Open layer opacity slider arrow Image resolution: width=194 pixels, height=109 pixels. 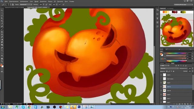pos(192,68)
